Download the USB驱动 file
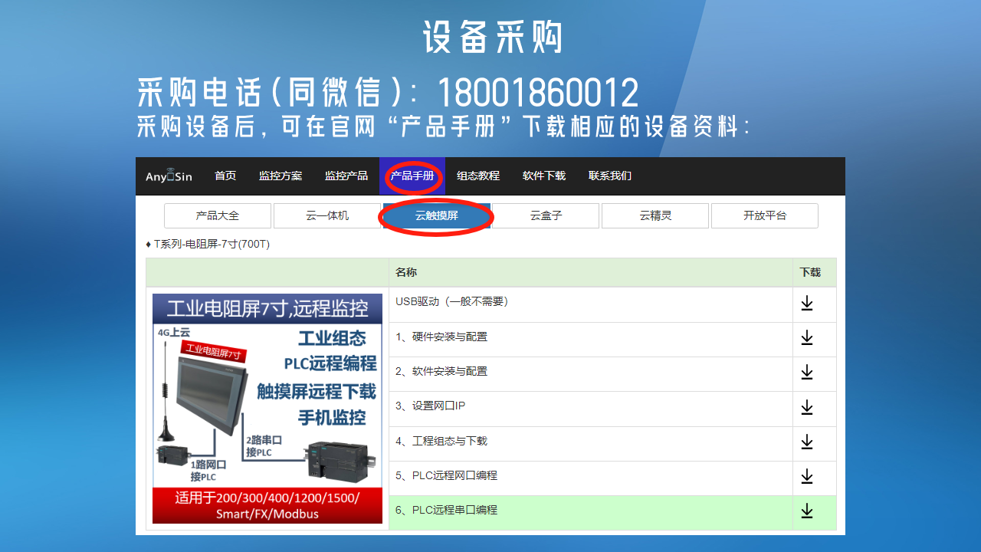 coord(806,304)
